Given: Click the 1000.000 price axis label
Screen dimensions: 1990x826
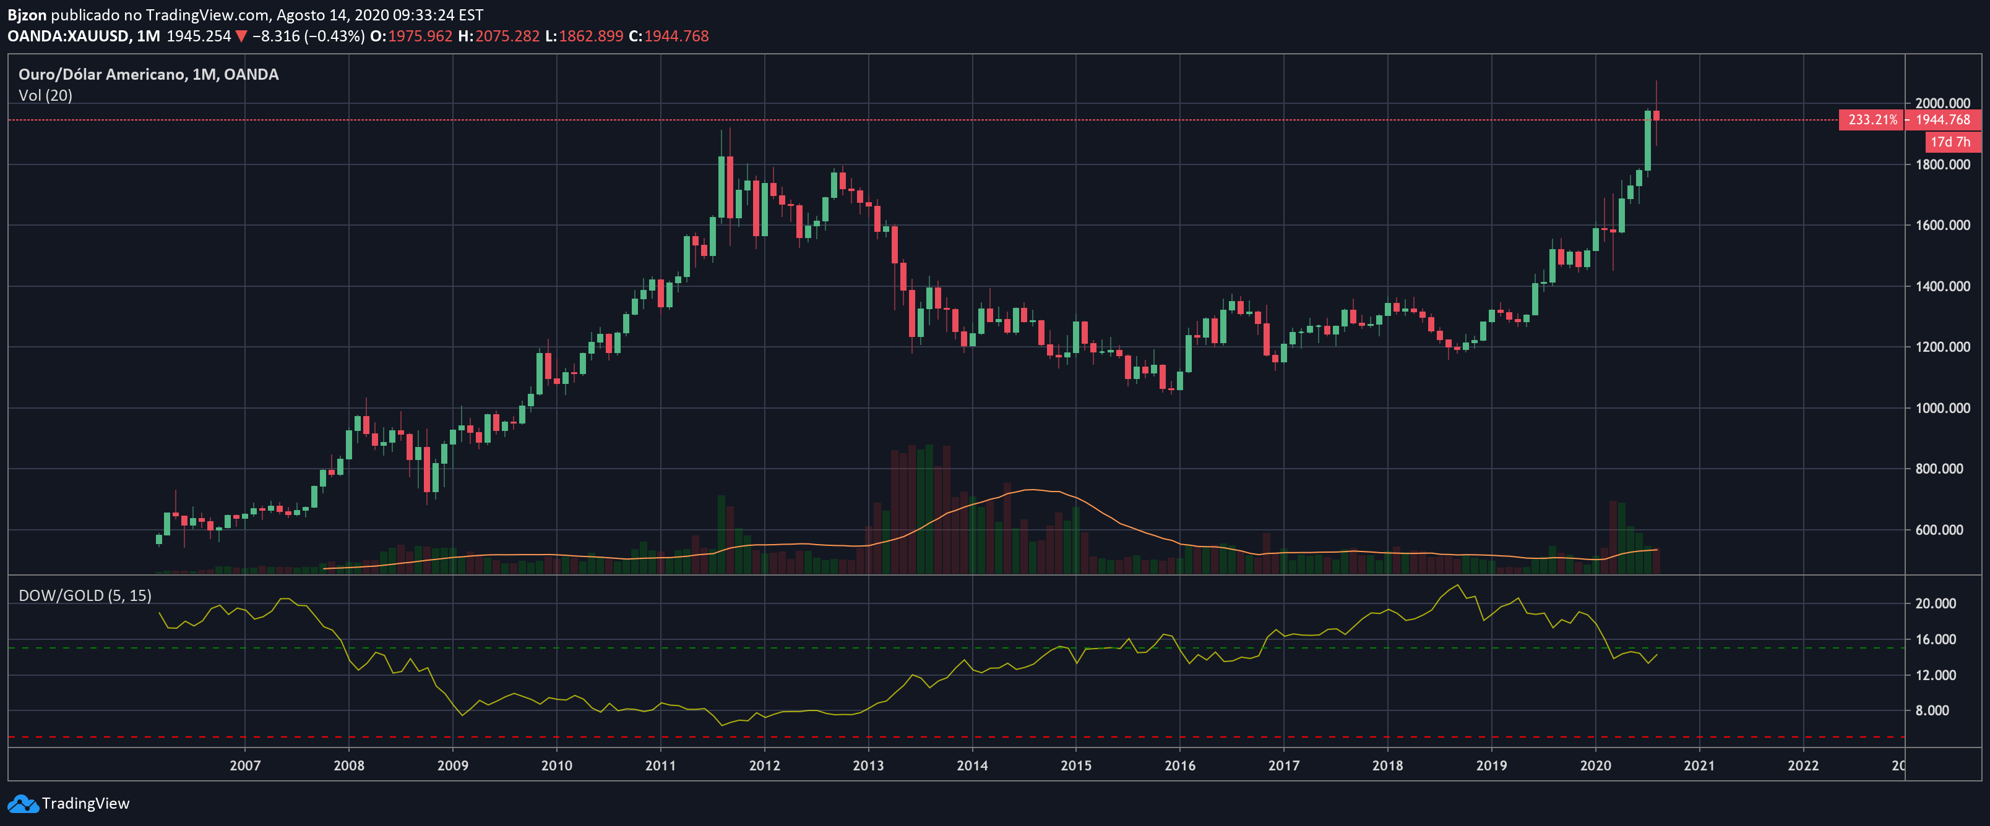Looking at the screenshot, I should (x=1942, y=407).
